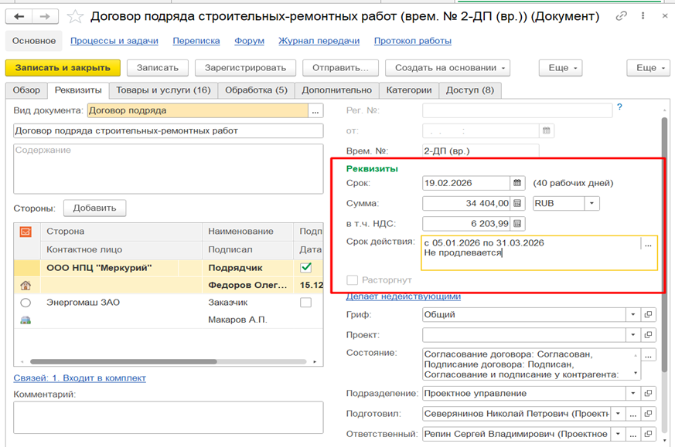Go back with the left arrow button

point(19,17)
